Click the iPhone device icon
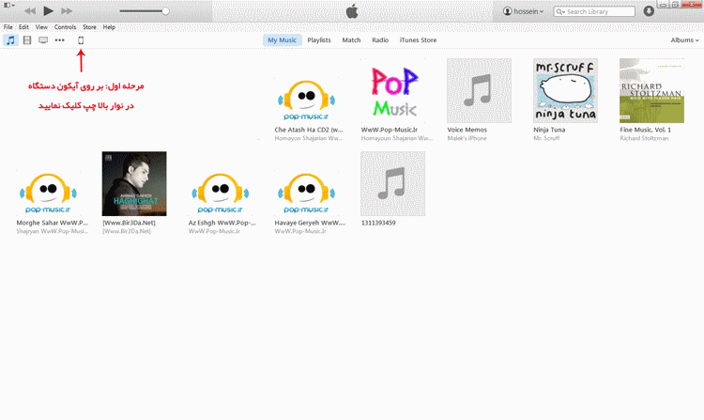Viewport: 704px width, 420px height. click(81, 40)
